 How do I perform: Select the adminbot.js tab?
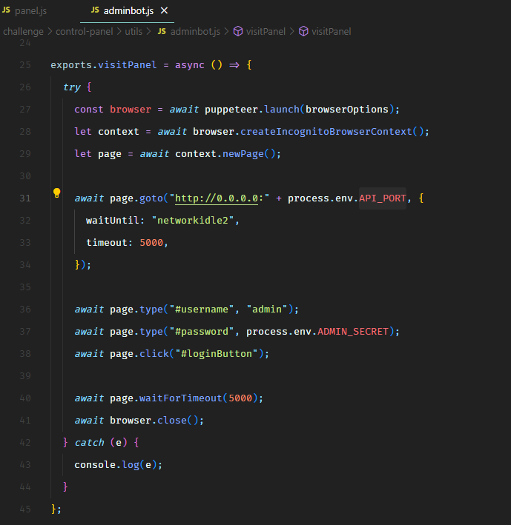pyautogui.click(x=130, y=10)
